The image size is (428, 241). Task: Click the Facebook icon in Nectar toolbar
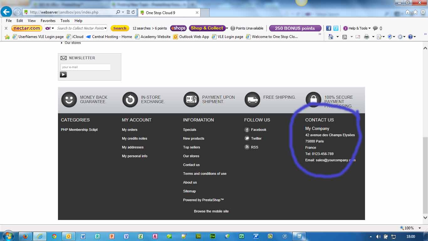click(329, 28)
